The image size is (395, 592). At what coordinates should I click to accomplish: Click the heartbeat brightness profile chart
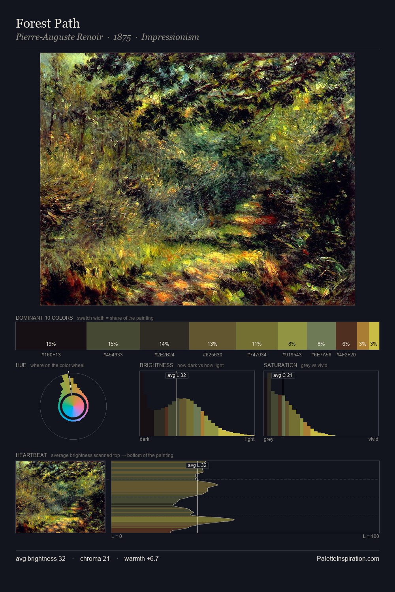pos(245,497)
